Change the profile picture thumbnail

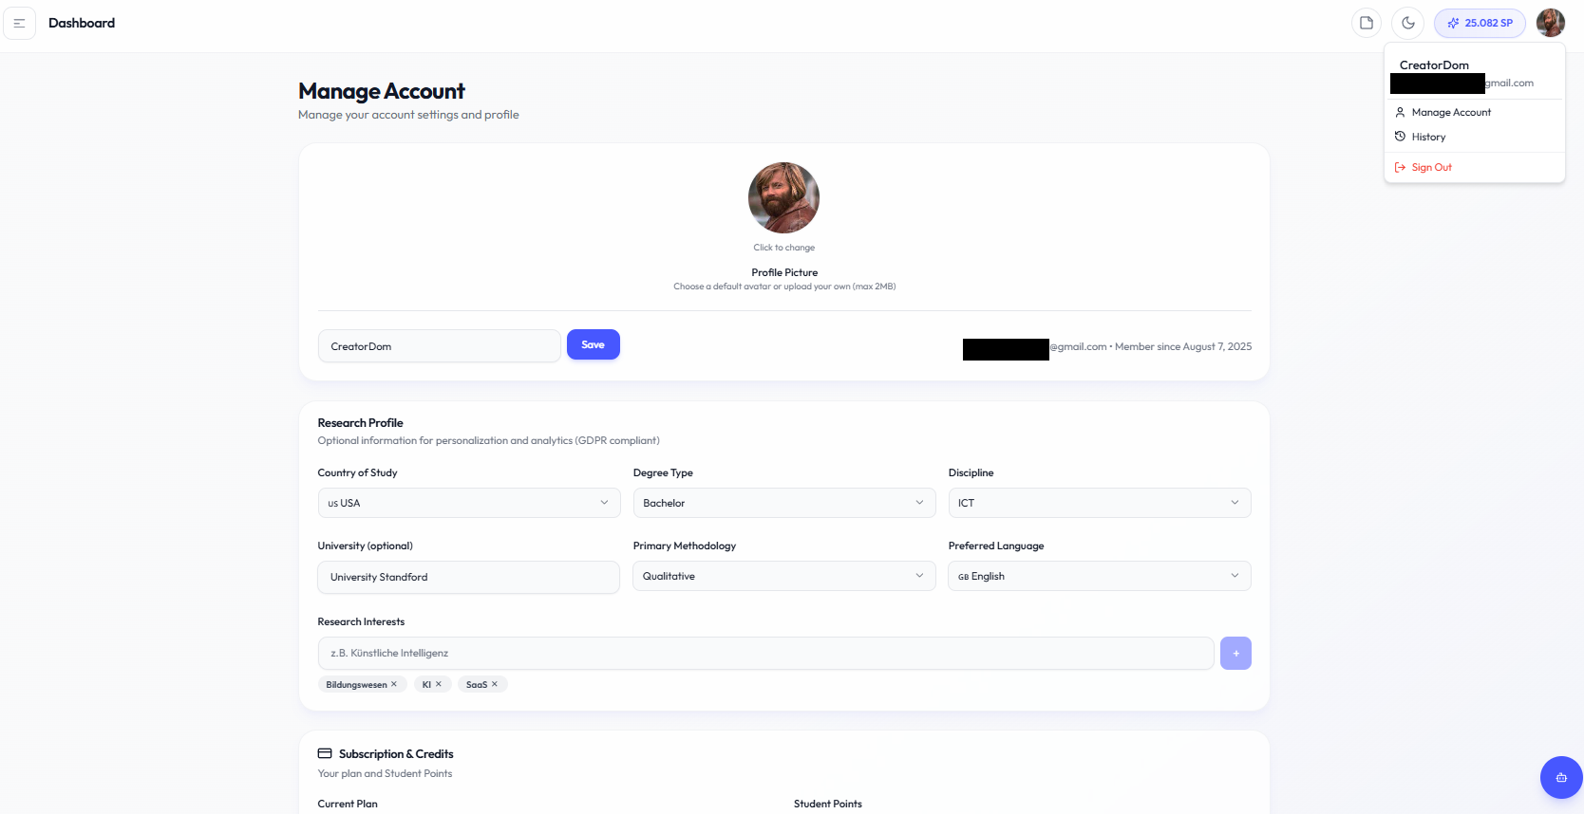pyautogui.click(x=783, y=197)
